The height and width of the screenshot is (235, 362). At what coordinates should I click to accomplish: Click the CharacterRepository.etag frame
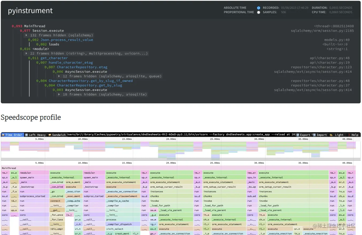click(82, 67)
